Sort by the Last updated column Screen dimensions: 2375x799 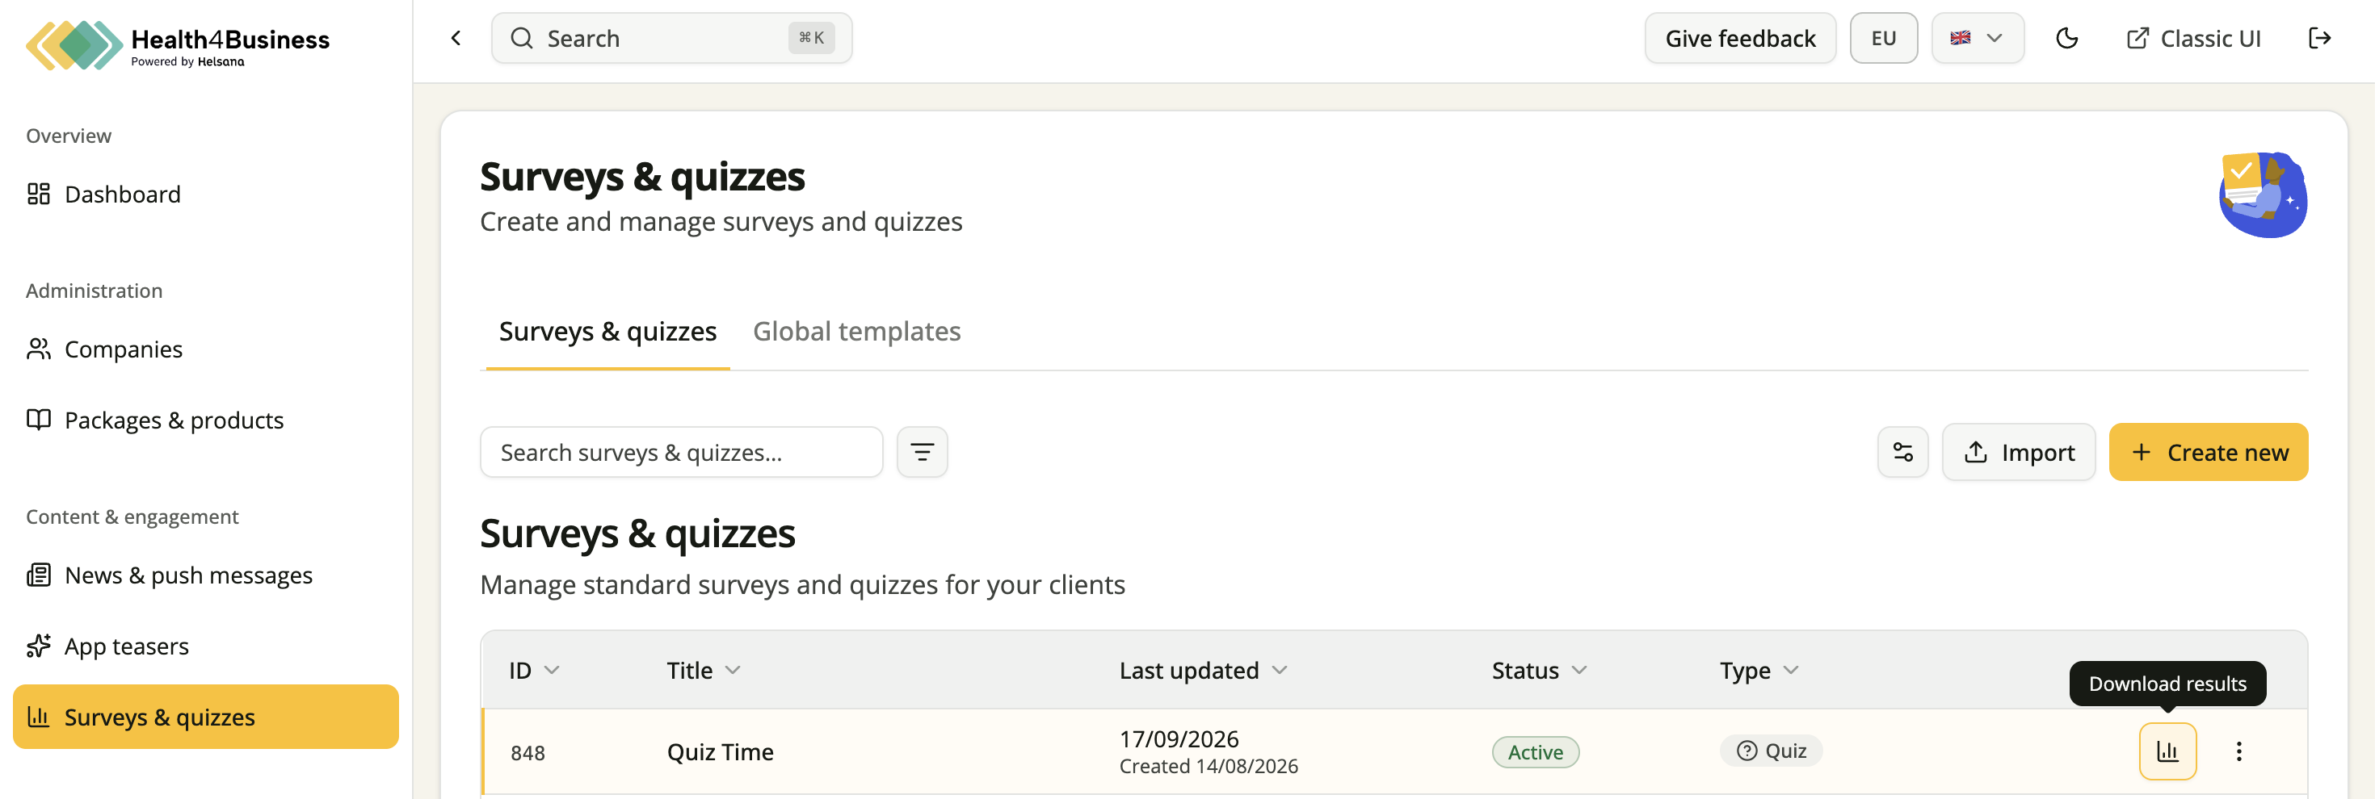point(1202,670)
